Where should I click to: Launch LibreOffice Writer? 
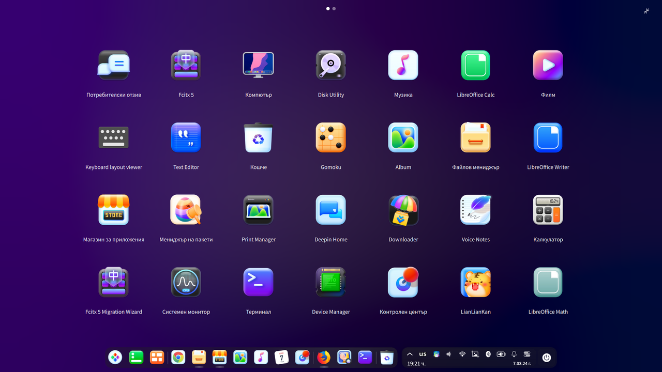pyautogui.click(x=548, y=137)
